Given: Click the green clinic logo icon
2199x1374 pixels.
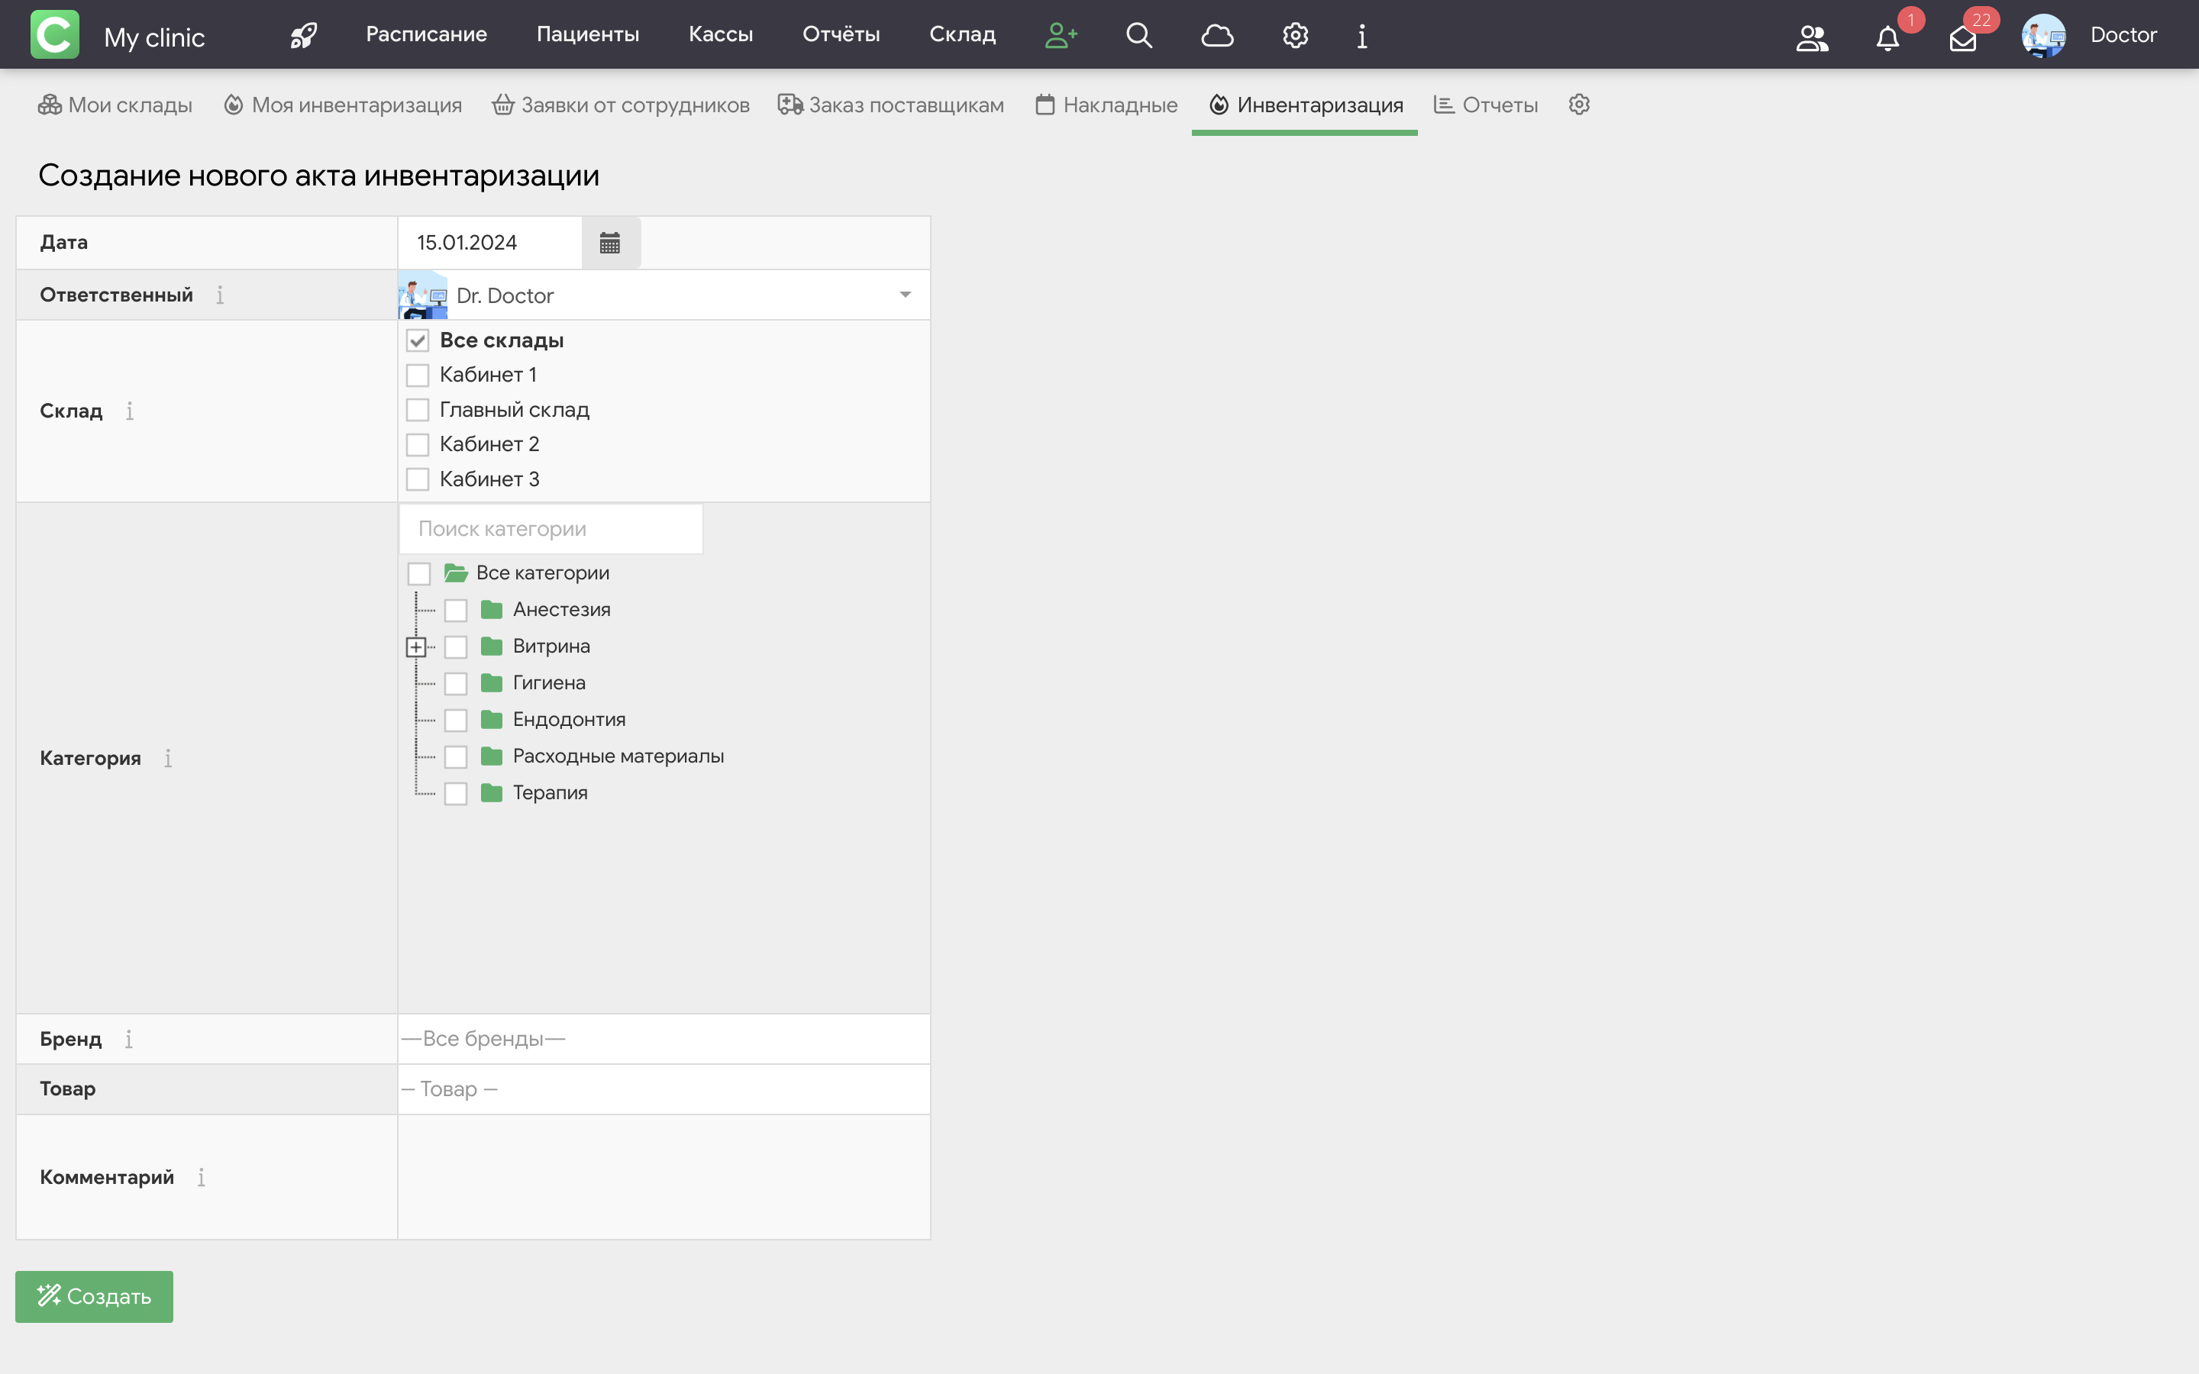Looking at the screenshot, I should pyautogui.click(x=54, y=34).
